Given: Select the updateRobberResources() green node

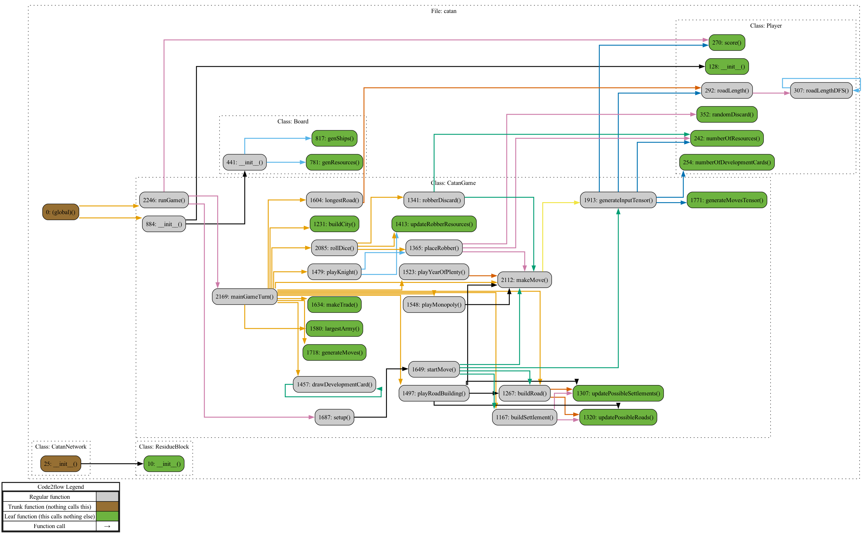Looking at the screenshot, I should tap(433, 224).
